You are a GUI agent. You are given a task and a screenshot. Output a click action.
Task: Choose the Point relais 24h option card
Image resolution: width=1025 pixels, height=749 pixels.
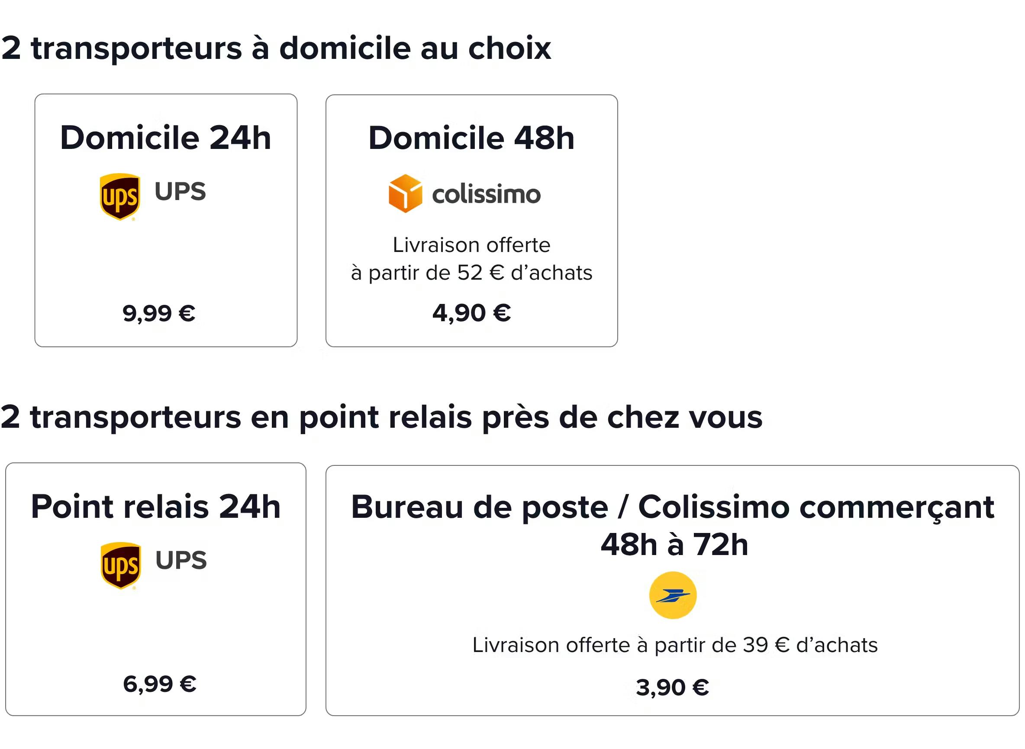156,589
